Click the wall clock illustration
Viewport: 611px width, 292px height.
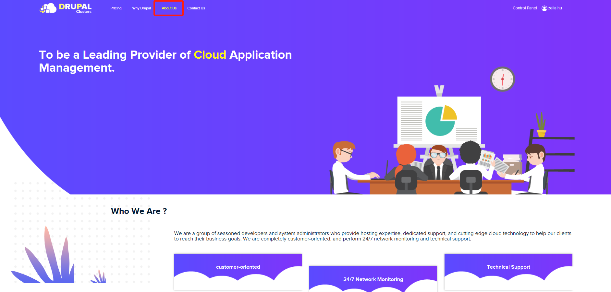[x=502, y=79]
